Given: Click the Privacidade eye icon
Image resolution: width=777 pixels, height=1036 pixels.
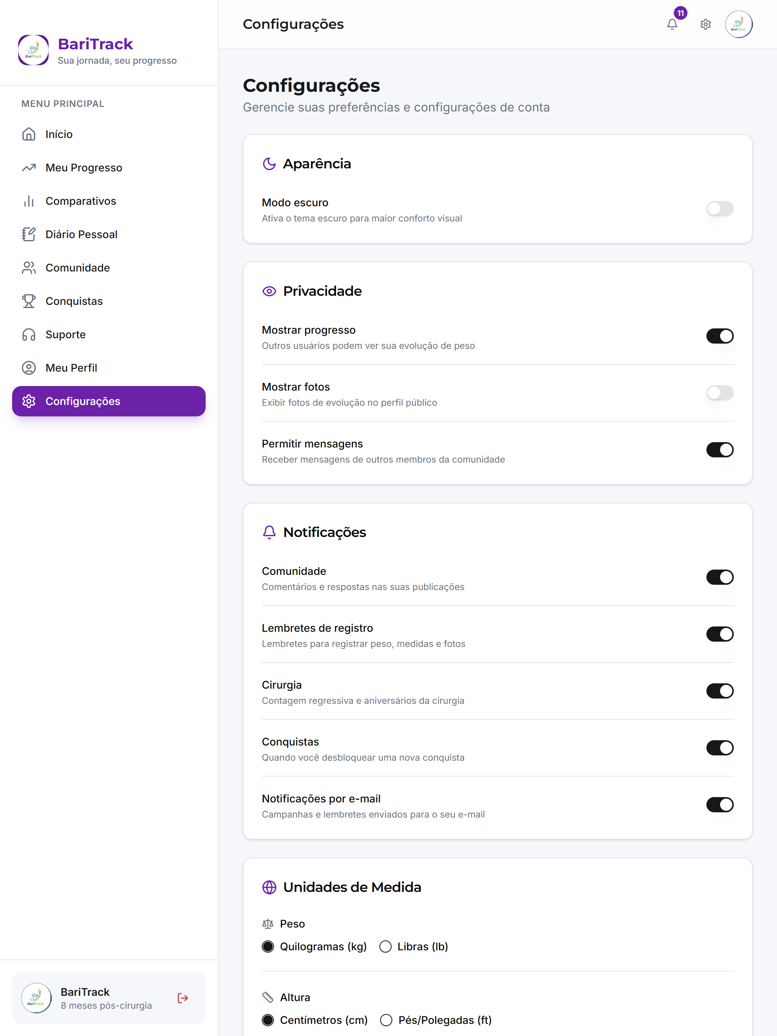Looking at the screenshot, I should [x=269, y=291].
